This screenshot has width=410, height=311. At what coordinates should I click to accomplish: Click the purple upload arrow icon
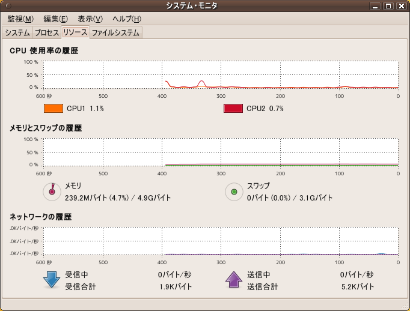(233, 280)
